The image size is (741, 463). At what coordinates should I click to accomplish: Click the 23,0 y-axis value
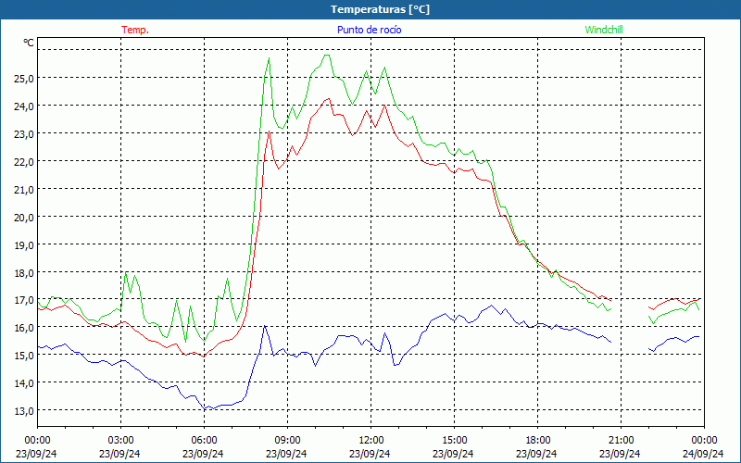click(x=24, y=134)
